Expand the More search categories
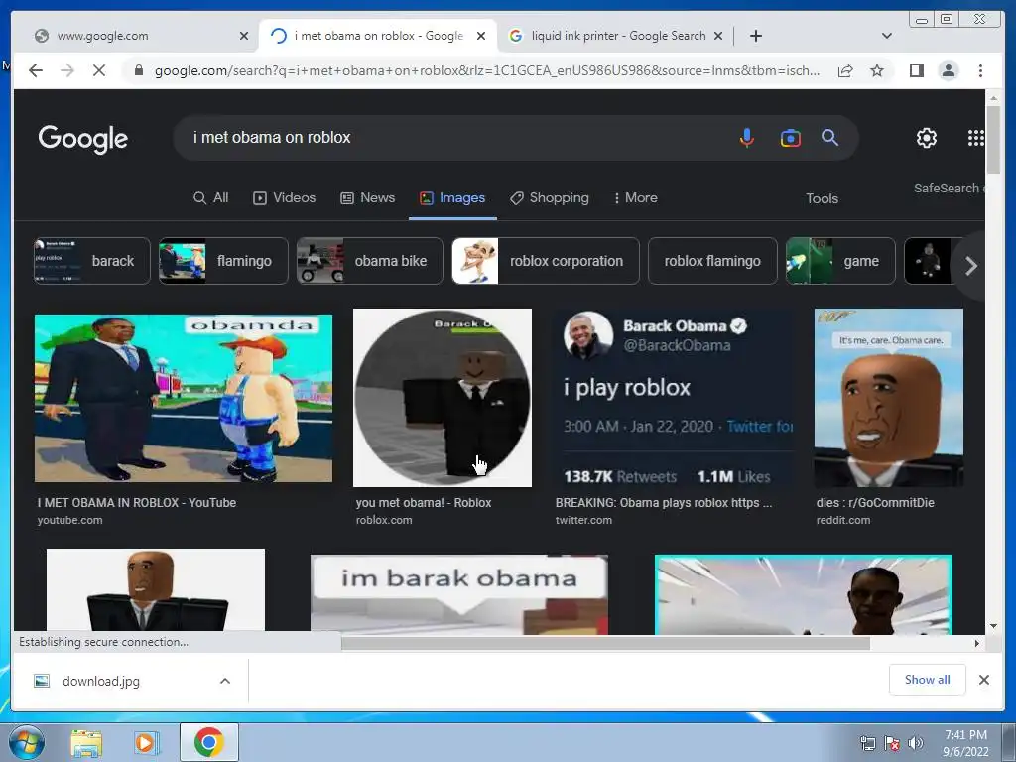 click(x=636, y=198)
